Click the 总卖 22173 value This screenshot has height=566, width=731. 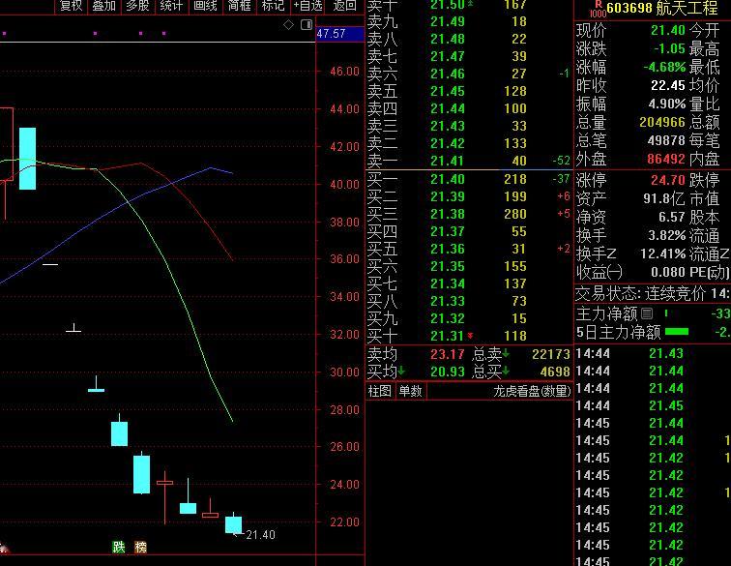click(x=551, y=354)
